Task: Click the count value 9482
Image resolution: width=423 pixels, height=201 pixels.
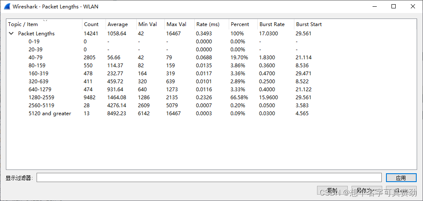Action: tap(90, 98)
